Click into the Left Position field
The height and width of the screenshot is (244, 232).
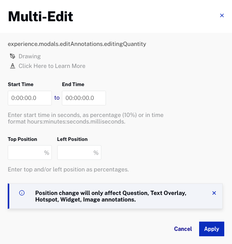tap(75, 153)
